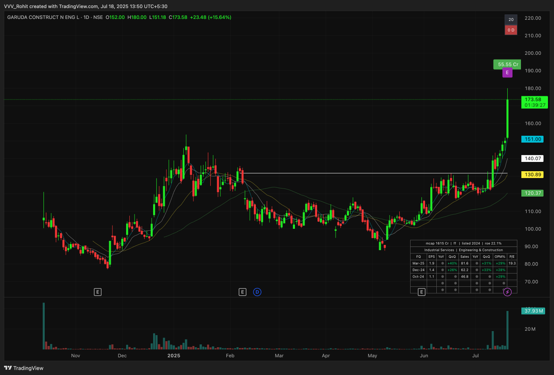
Task: Click the +40% EPS QoQ value
Action: click(x=452, y=263)
